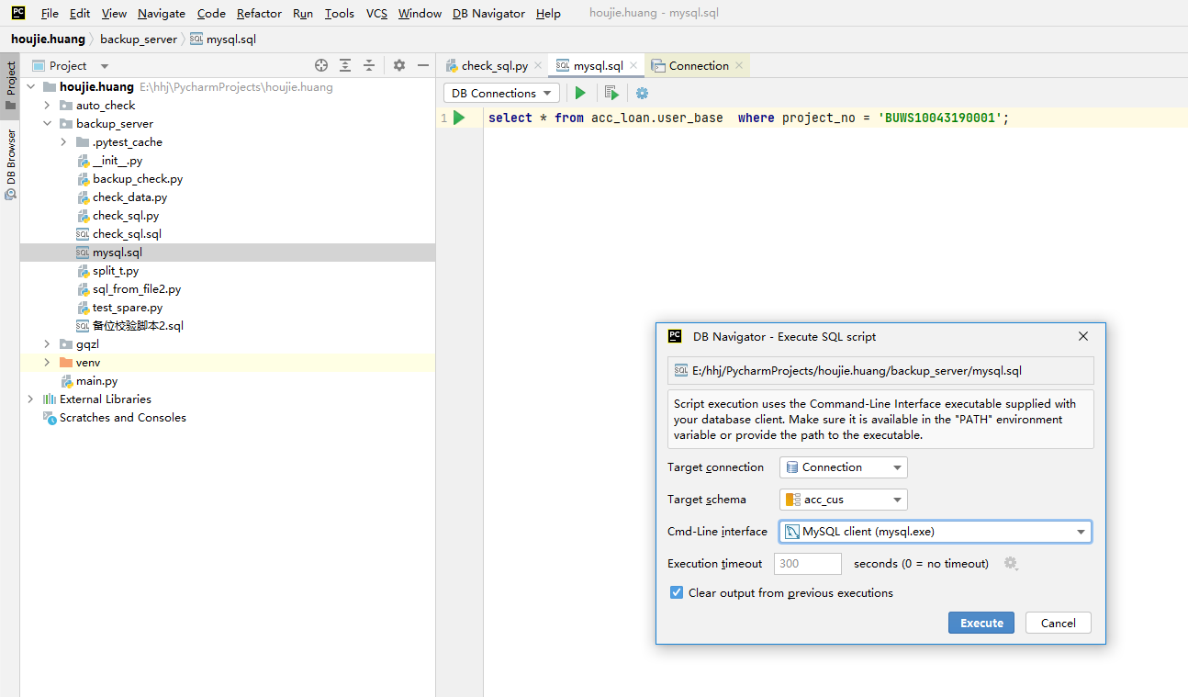Screen dimensions: 1188x697
Task: Open the Navigate menu
Action: [x=162, y=14]
